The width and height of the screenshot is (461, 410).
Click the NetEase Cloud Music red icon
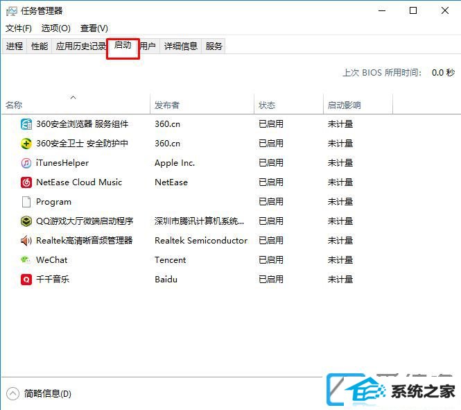coord(26,182)
